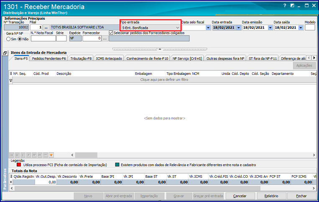Image resolution: width=319 pixels, height=202 pixels.
Task: Open Outras despesas fora NF tab
Action: (x=225, y=59)
